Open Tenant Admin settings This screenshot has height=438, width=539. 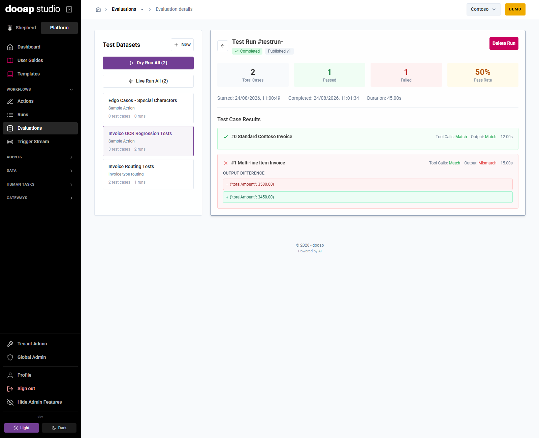[x=40, y=344]
